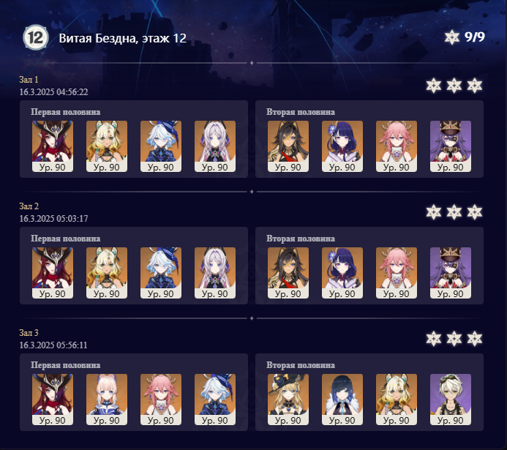Select pink-haired fox character in Зал 1 second half
The height and width of the screenshot is (450, 507).
click(x=397, y=146)
